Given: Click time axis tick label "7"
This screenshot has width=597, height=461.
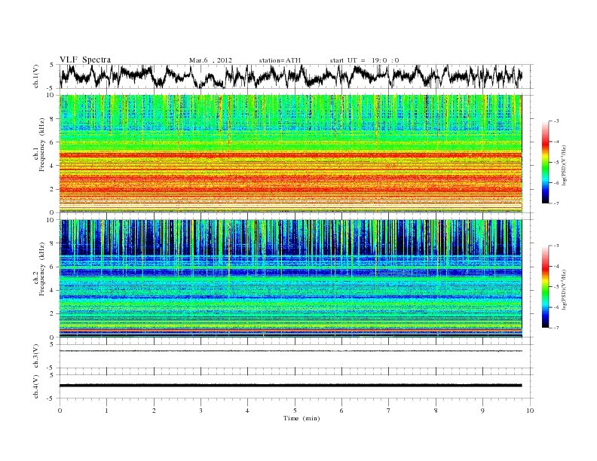Looking at the screenshot, I should [389, 411].
